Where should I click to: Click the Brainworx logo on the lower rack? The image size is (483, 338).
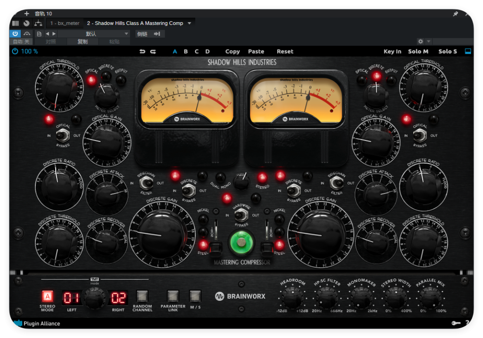point(240,296)
